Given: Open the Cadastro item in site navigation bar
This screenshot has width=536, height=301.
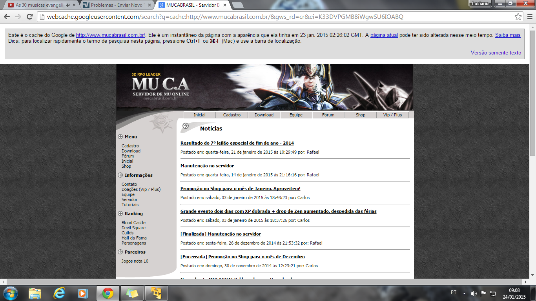Looking at the screenshot, I should pyautogui.click(x=232, y=115).
